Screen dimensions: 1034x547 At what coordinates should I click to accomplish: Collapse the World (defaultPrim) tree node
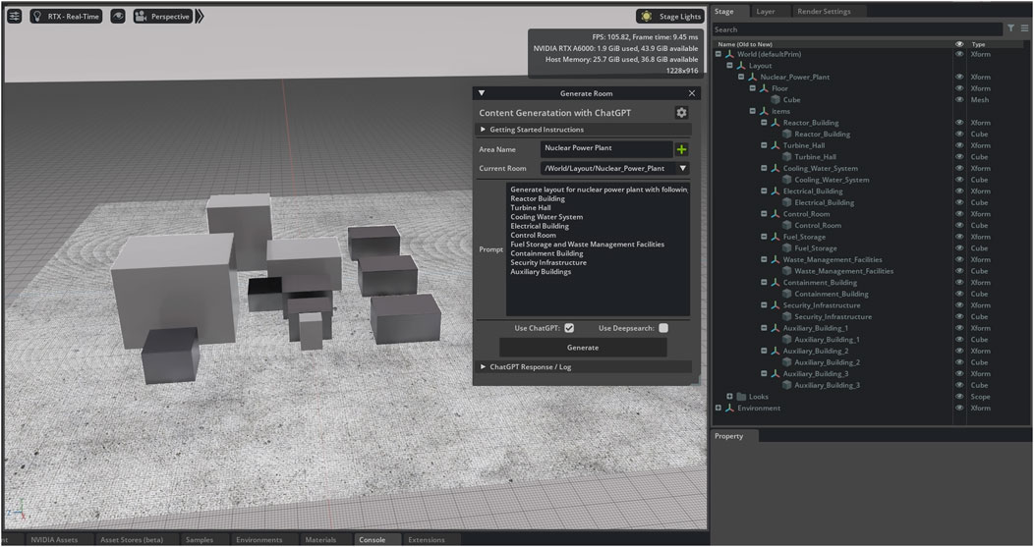[x=718, y=54]
